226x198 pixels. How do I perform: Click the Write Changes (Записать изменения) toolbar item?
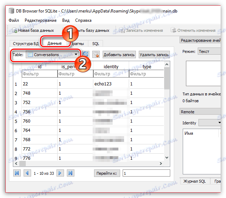coord(141,30)
